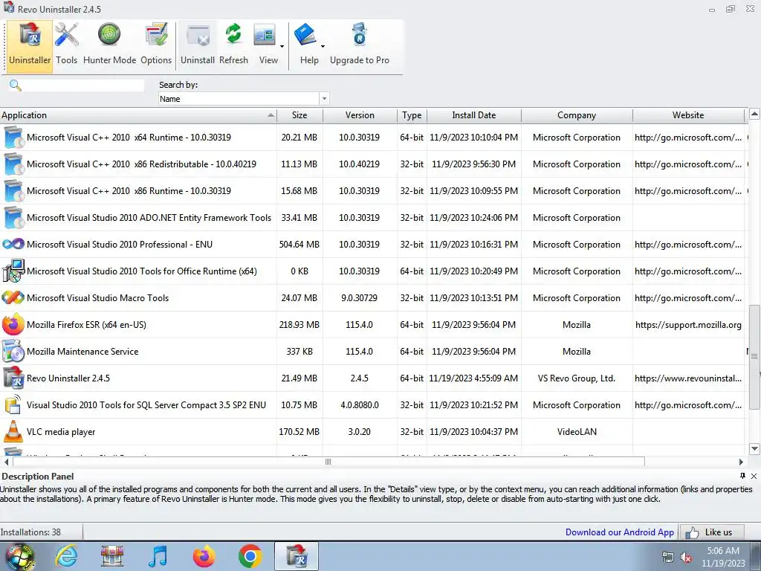Click the horizontal scroll left arrow

coord(6,462)
